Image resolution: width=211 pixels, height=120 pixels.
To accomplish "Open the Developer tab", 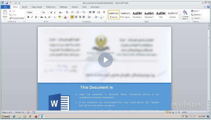I will pos(95,7).
